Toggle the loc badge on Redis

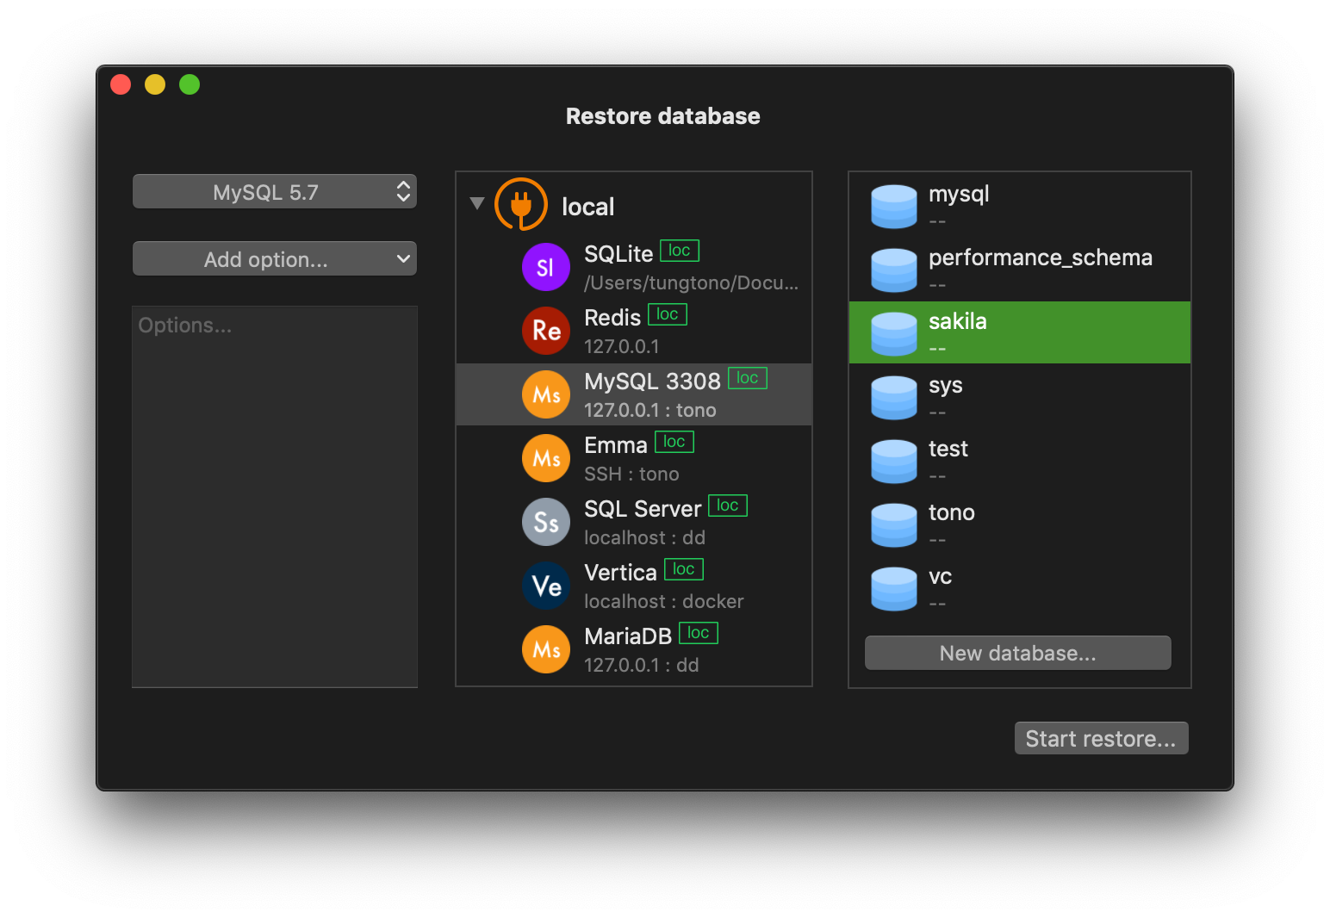(x=667, y=314)
